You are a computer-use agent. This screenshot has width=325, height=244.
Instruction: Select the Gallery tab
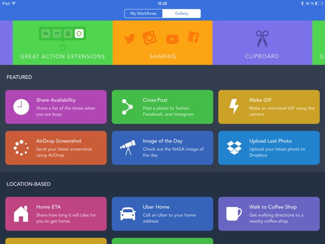tap(181, 14)
